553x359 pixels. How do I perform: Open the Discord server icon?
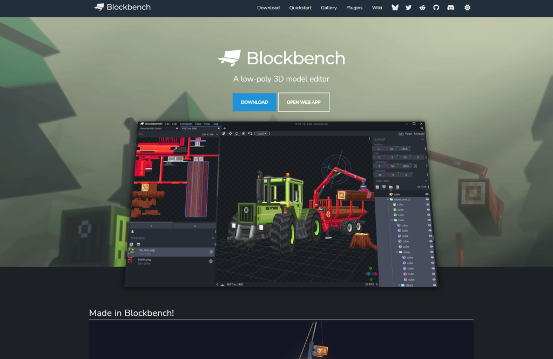tap(450, 8)
